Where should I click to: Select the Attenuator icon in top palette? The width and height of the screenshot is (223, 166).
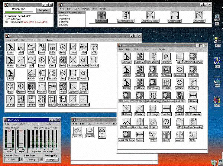click(101, 17)
